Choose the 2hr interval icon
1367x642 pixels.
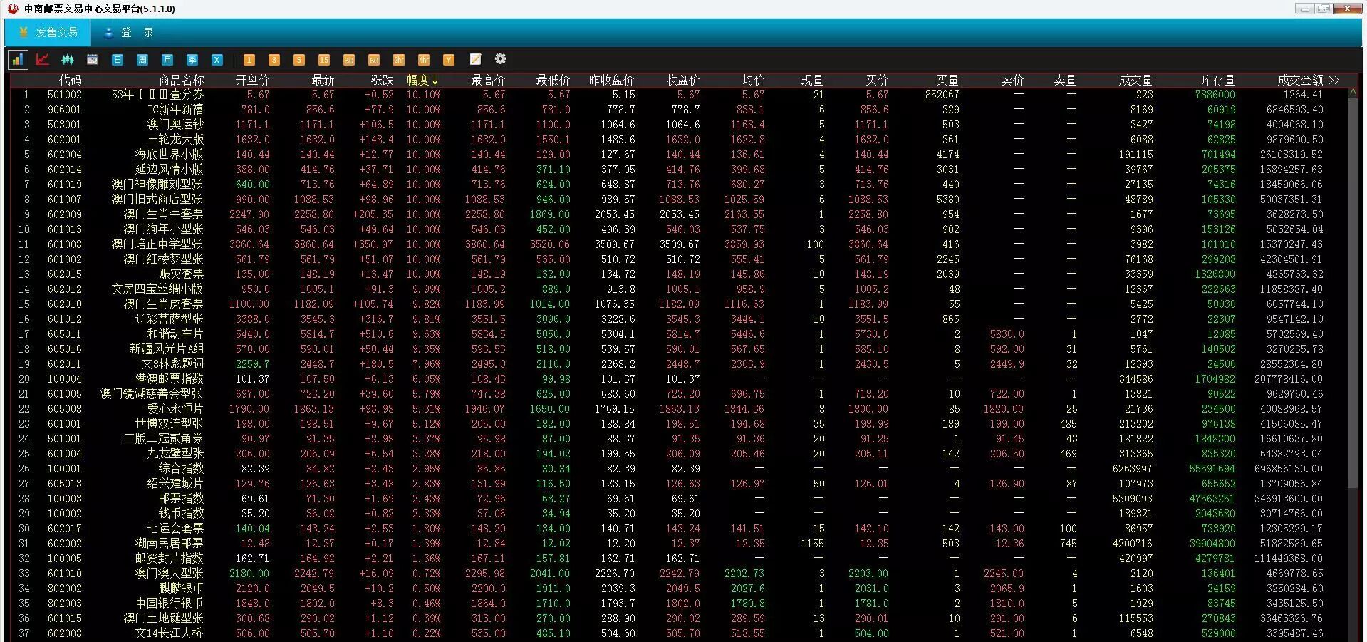[399, 60]
